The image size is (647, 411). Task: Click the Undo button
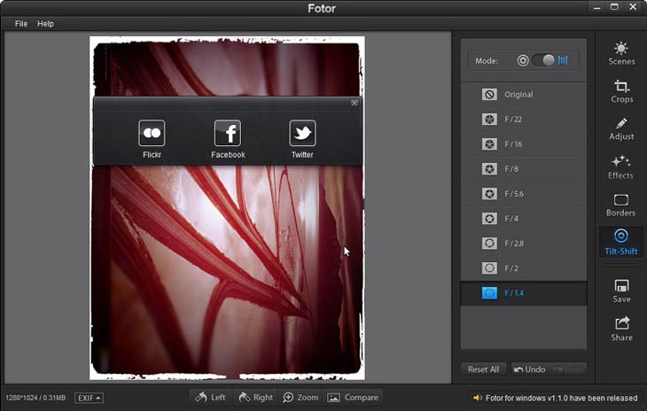pyautogui.click(x=529, y=369)
